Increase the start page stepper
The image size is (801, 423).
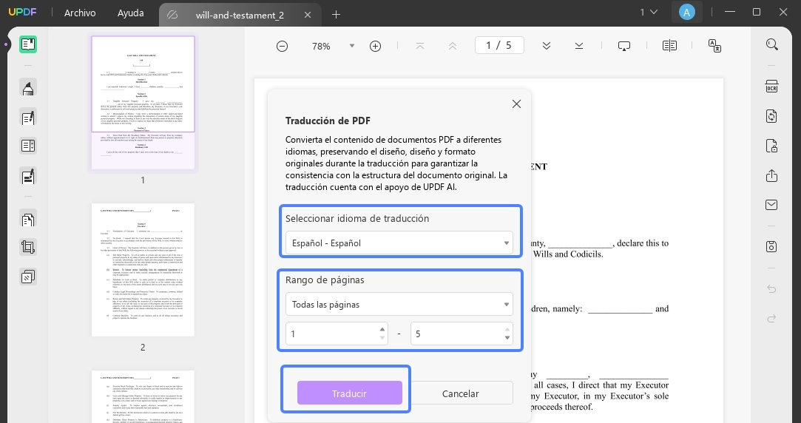point(382,330)
